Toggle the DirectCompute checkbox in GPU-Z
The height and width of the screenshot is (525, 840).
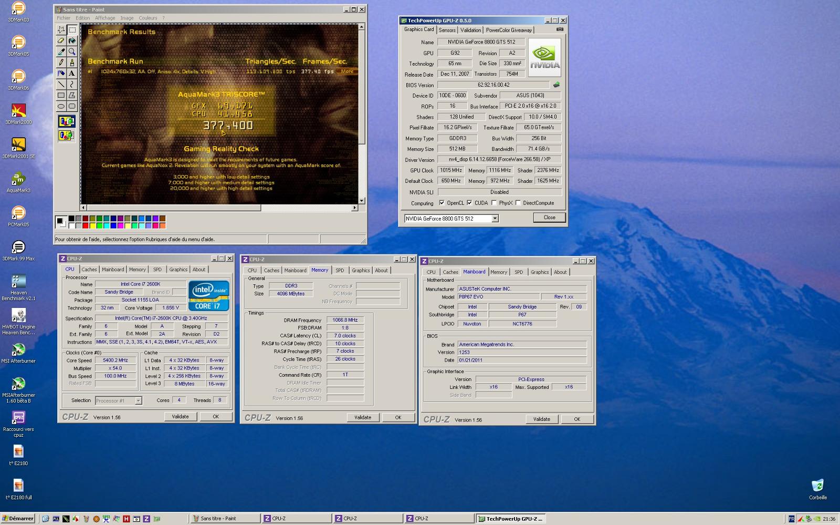tap(518, 203)
